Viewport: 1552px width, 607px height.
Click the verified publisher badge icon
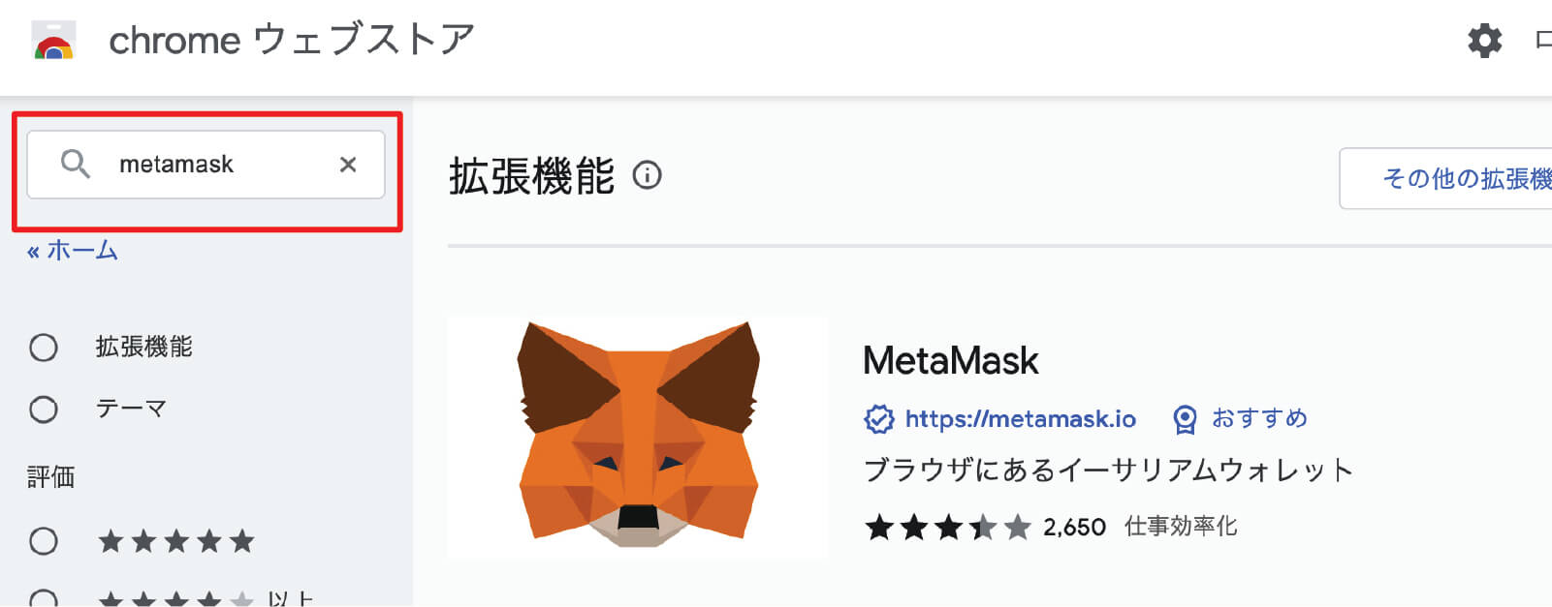coord(878,419)
